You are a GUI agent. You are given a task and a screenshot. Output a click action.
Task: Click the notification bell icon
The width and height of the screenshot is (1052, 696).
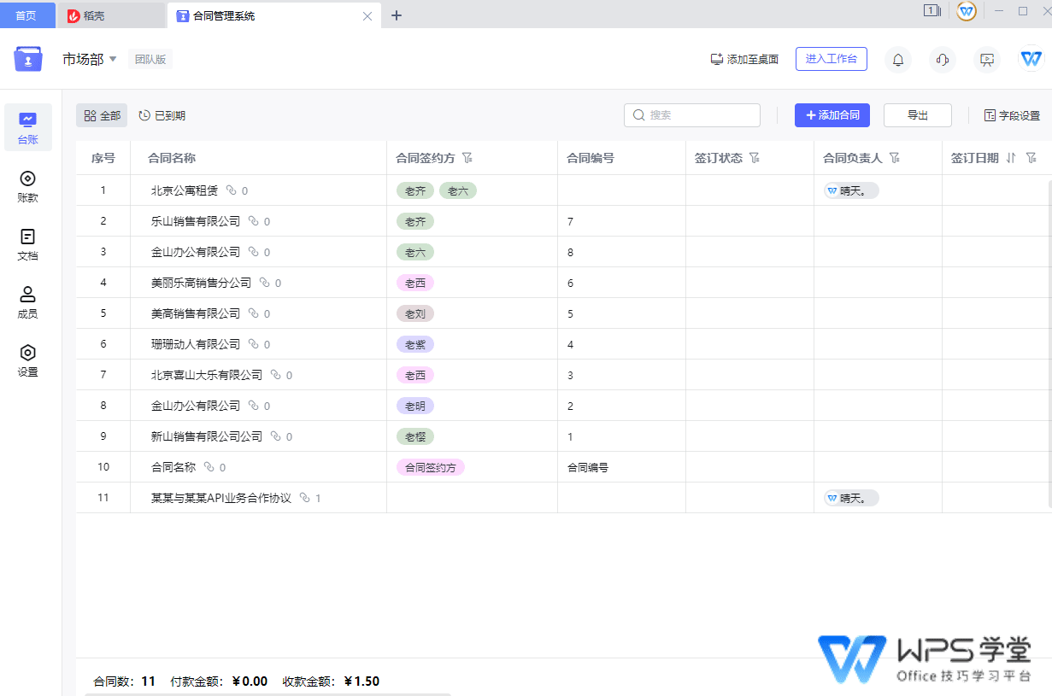(x=898, y=60)
